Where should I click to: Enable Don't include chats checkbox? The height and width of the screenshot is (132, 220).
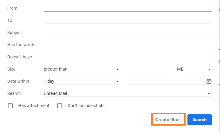[60, 106]
